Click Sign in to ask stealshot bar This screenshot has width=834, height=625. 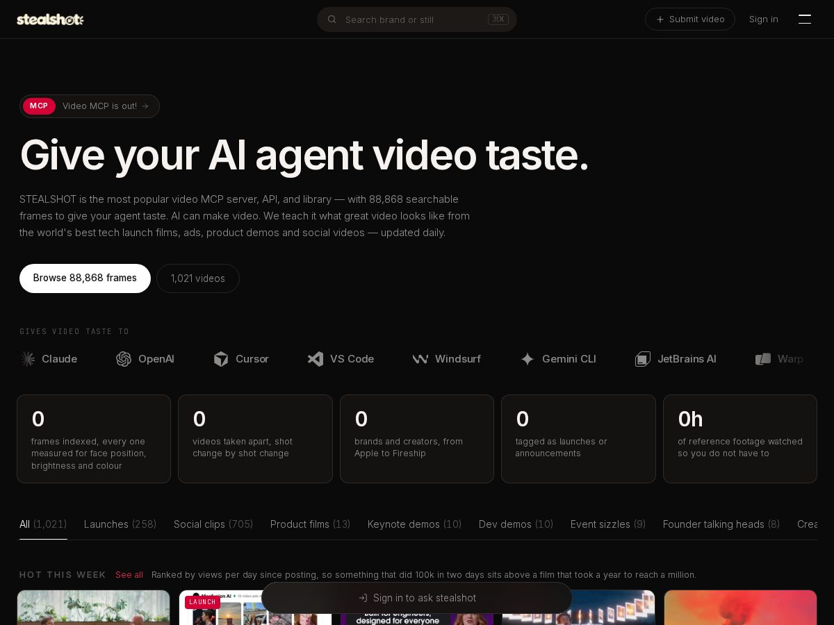pyautogui.click(x=417, y=598)
